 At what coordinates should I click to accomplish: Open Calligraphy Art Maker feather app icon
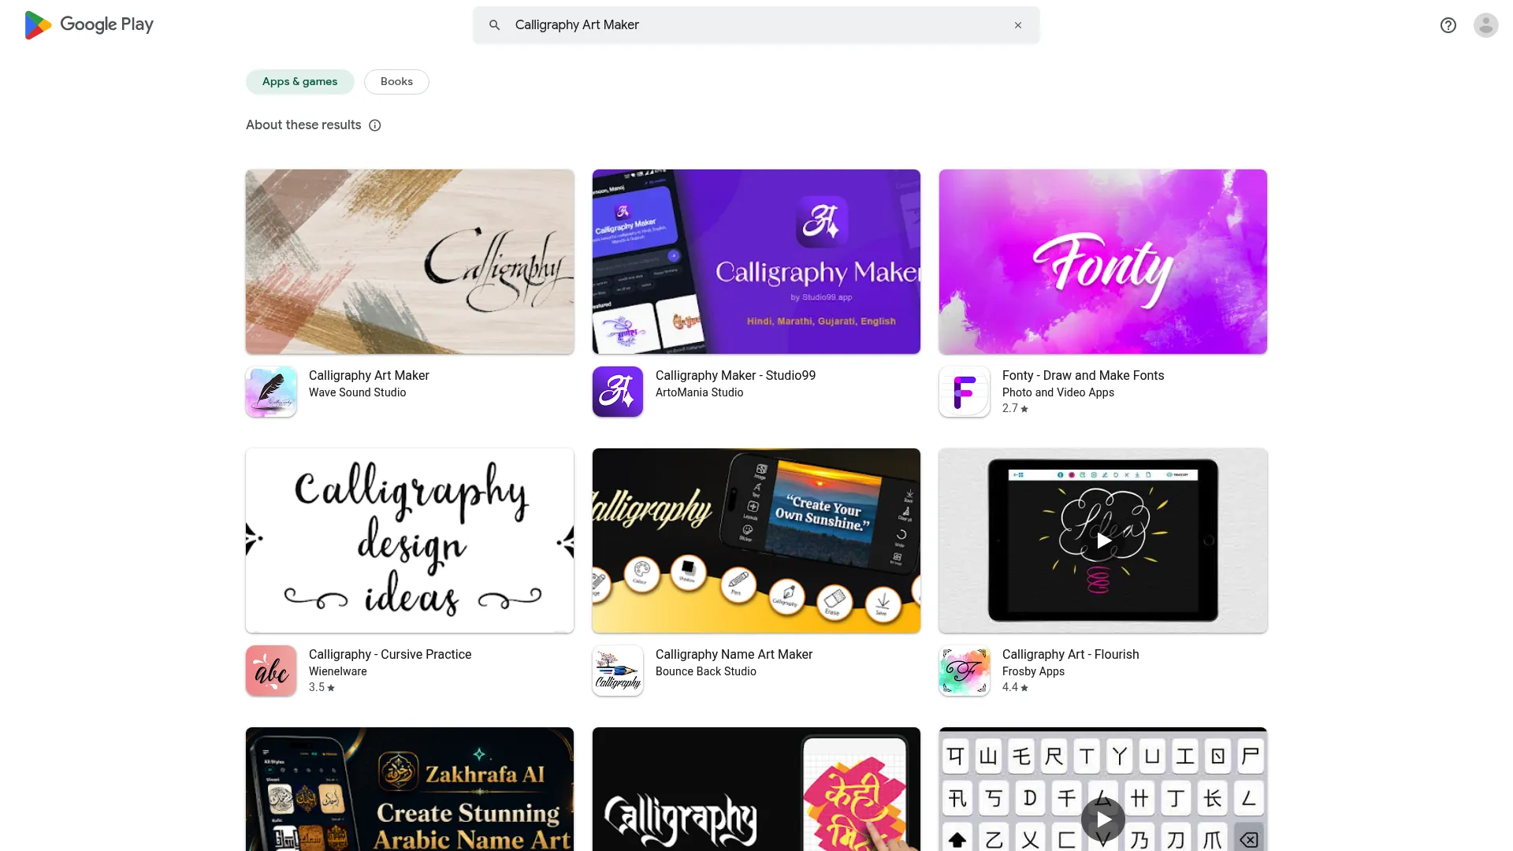point(271,392)
